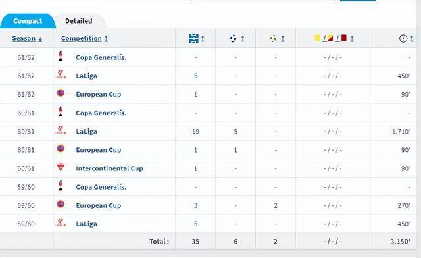
Task: Click Copa Generalís. trophy icon in 61/62 row
Action: coord(61,56)
